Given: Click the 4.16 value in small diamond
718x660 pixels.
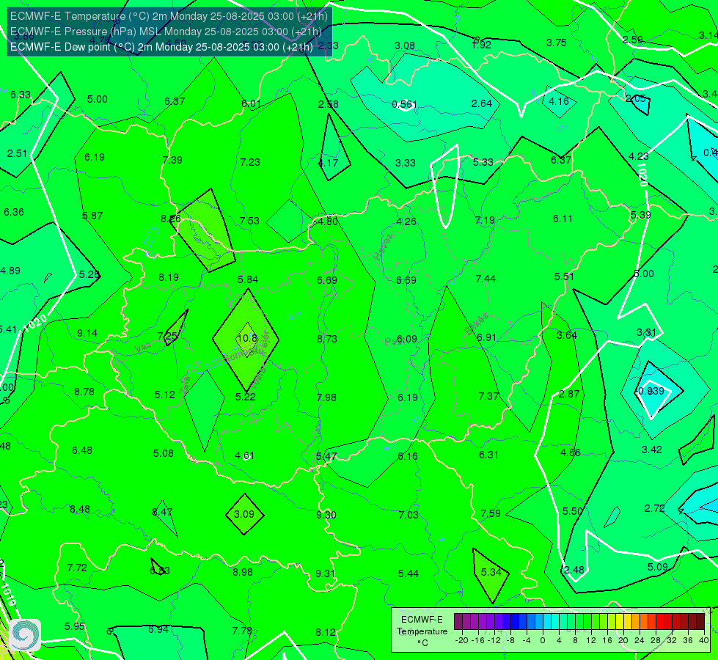Looking at the screenshot, I should [x=559, y=101].
